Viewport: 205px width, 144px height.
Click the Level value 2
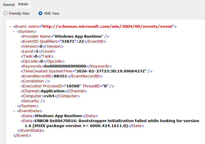(x=37, y=51)
